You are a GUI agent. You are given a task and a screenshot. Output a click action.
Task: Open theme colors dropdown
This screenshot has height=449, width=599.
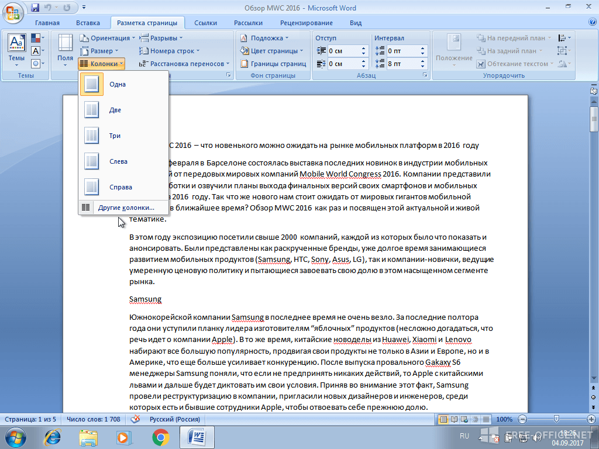[37, 38]
